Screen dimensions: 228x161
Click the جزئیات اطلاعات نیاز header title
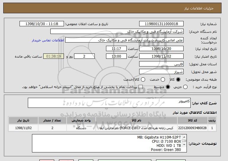click(199, 8)
